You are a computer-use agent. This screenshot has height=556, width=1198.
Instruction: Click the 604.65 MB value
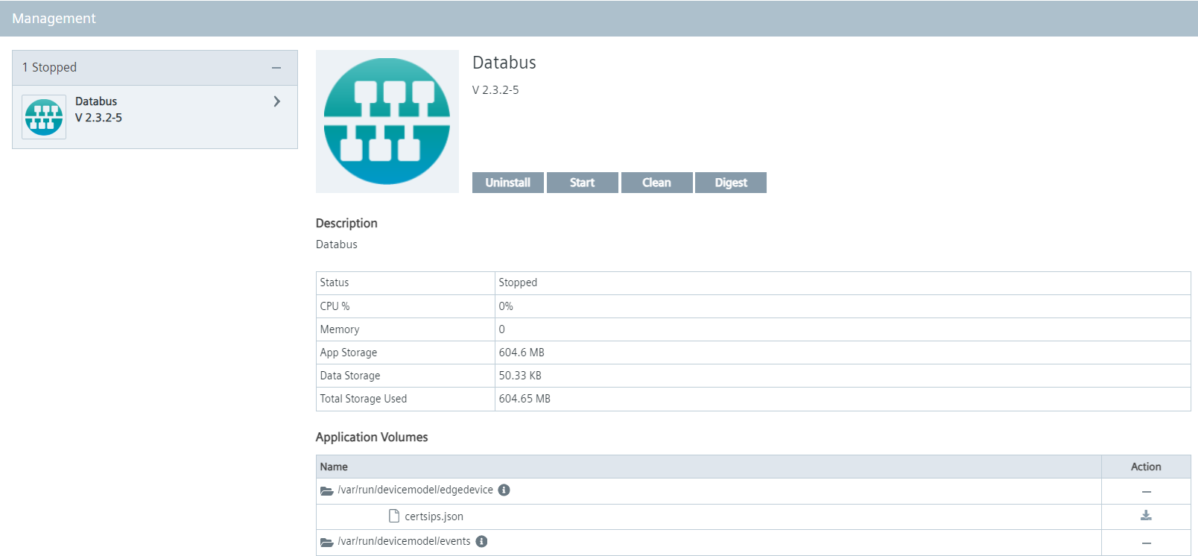coord(524,399)
